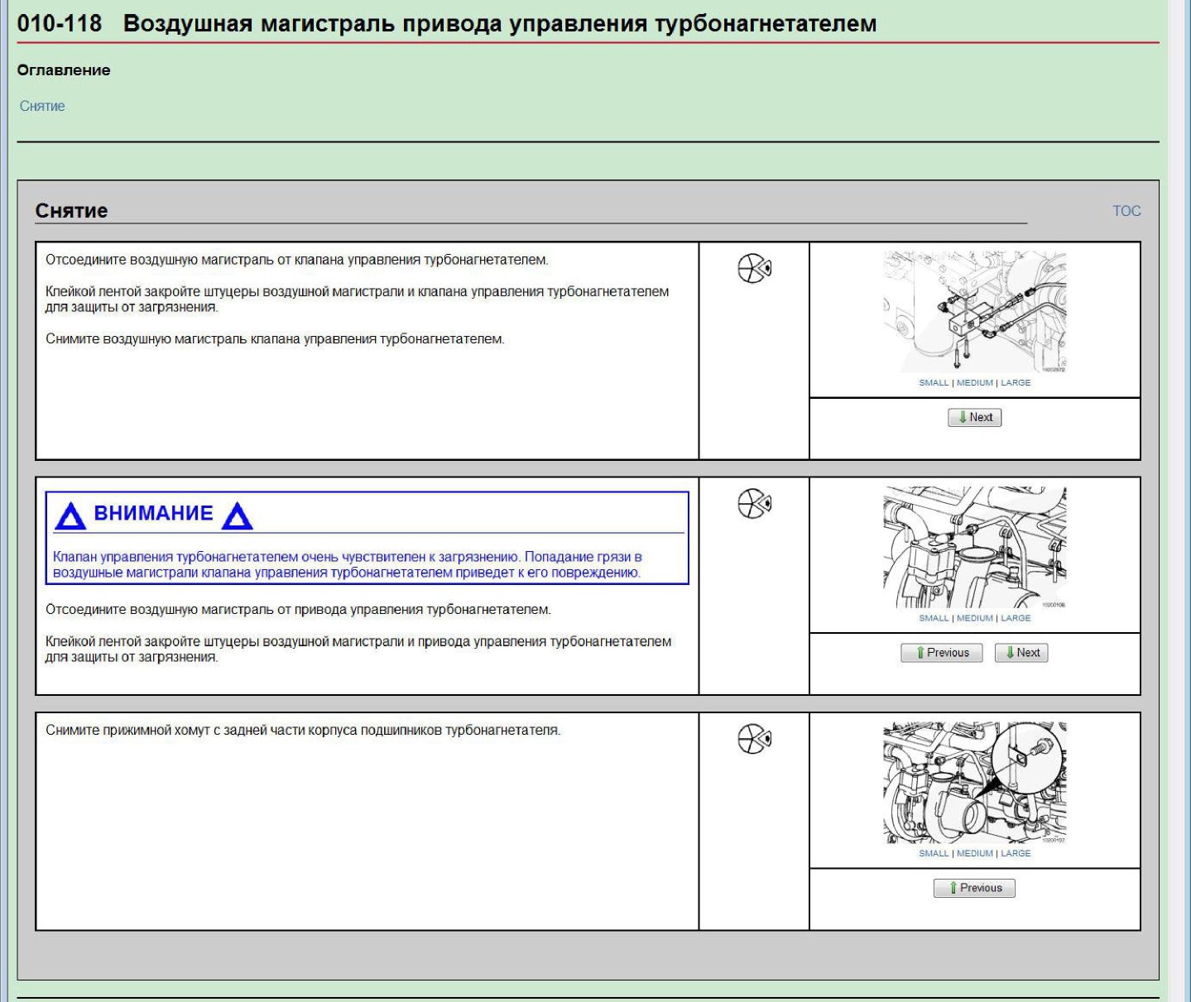Click the tool icon in the clamp removal step

coord(754,739)
